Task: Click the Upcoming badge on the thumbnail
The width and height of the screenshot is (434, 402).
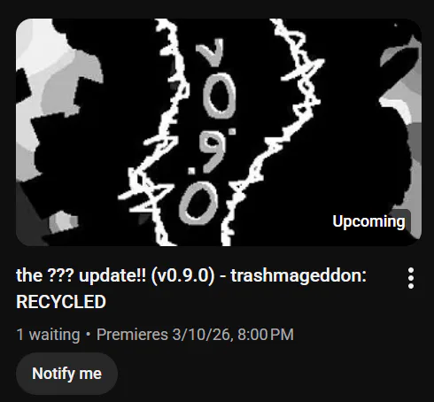Action: [x=368, y=221]
